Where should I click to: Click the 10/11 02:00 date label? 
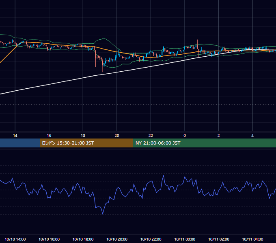coord(219,239)
